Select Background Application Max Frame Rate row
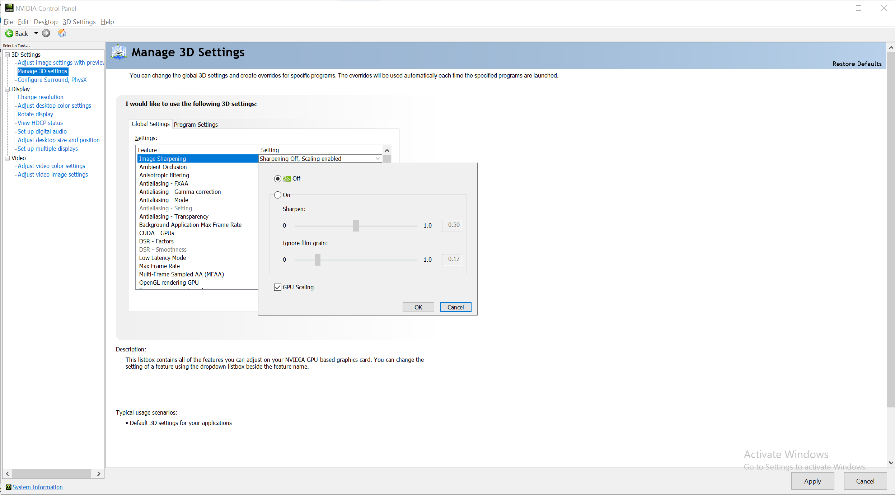Viewport: 895px width, 495px height. click(198, 225)
